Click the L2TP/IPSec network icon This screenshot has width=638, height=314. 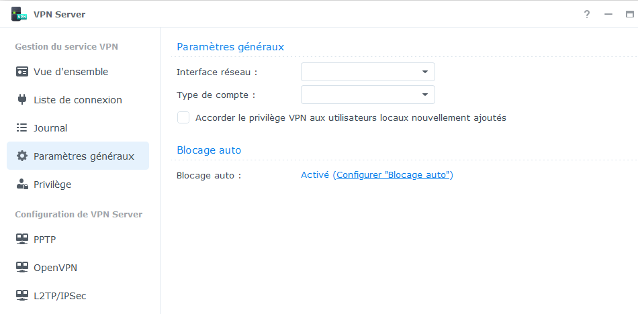pyautogui.click(x=22, y=295)
